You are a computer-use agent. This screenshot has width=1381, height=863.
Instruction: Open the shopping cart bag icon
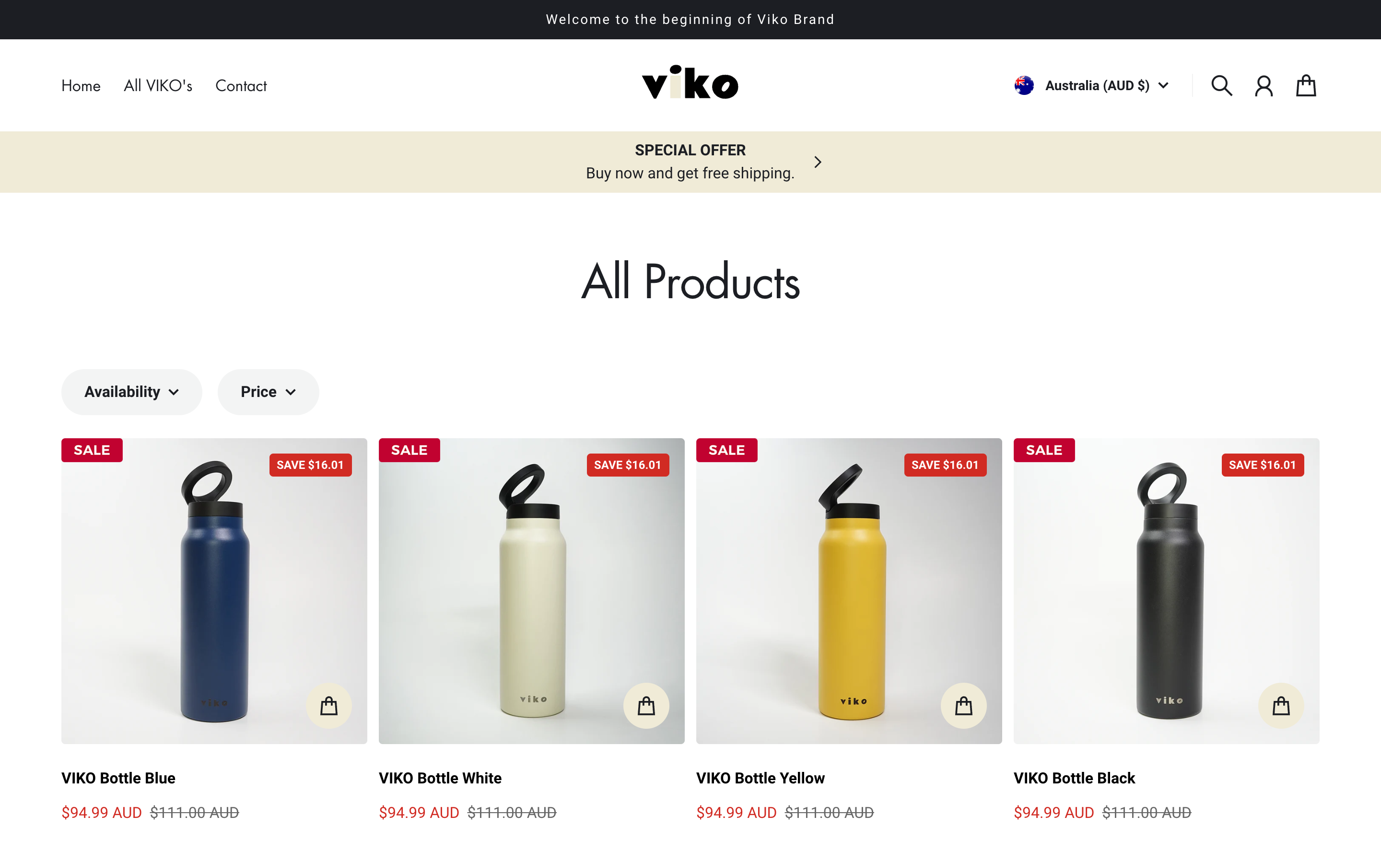tap(1306, 85)
